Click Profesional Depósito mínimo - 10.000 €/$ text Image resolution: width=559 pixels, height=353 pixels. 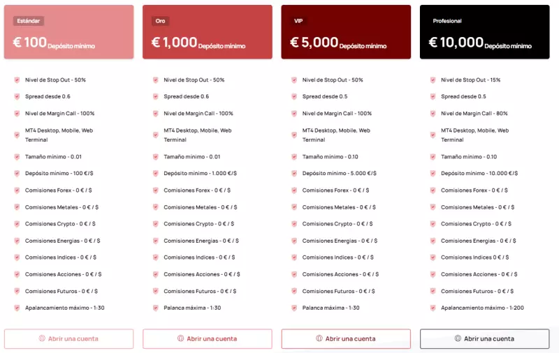pyautogui.click(x=479, y=173)
